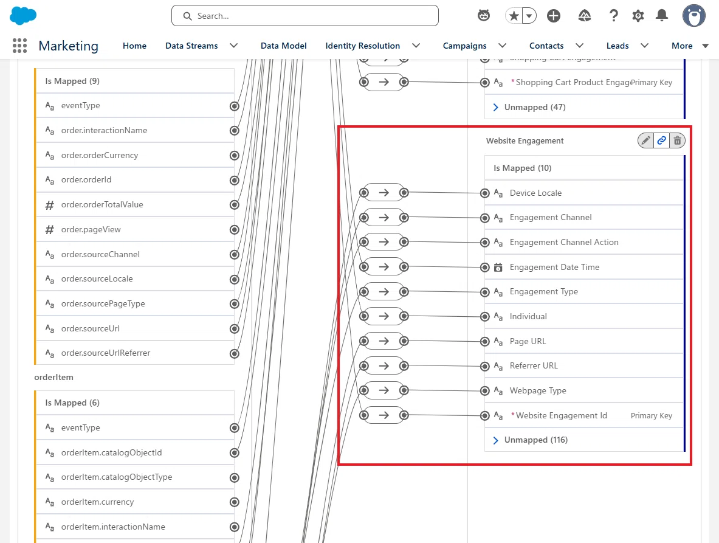Expand the Data Streams tab dropdown chevron
The width and height of the screenshot is (719, 543).
[234, 46]
